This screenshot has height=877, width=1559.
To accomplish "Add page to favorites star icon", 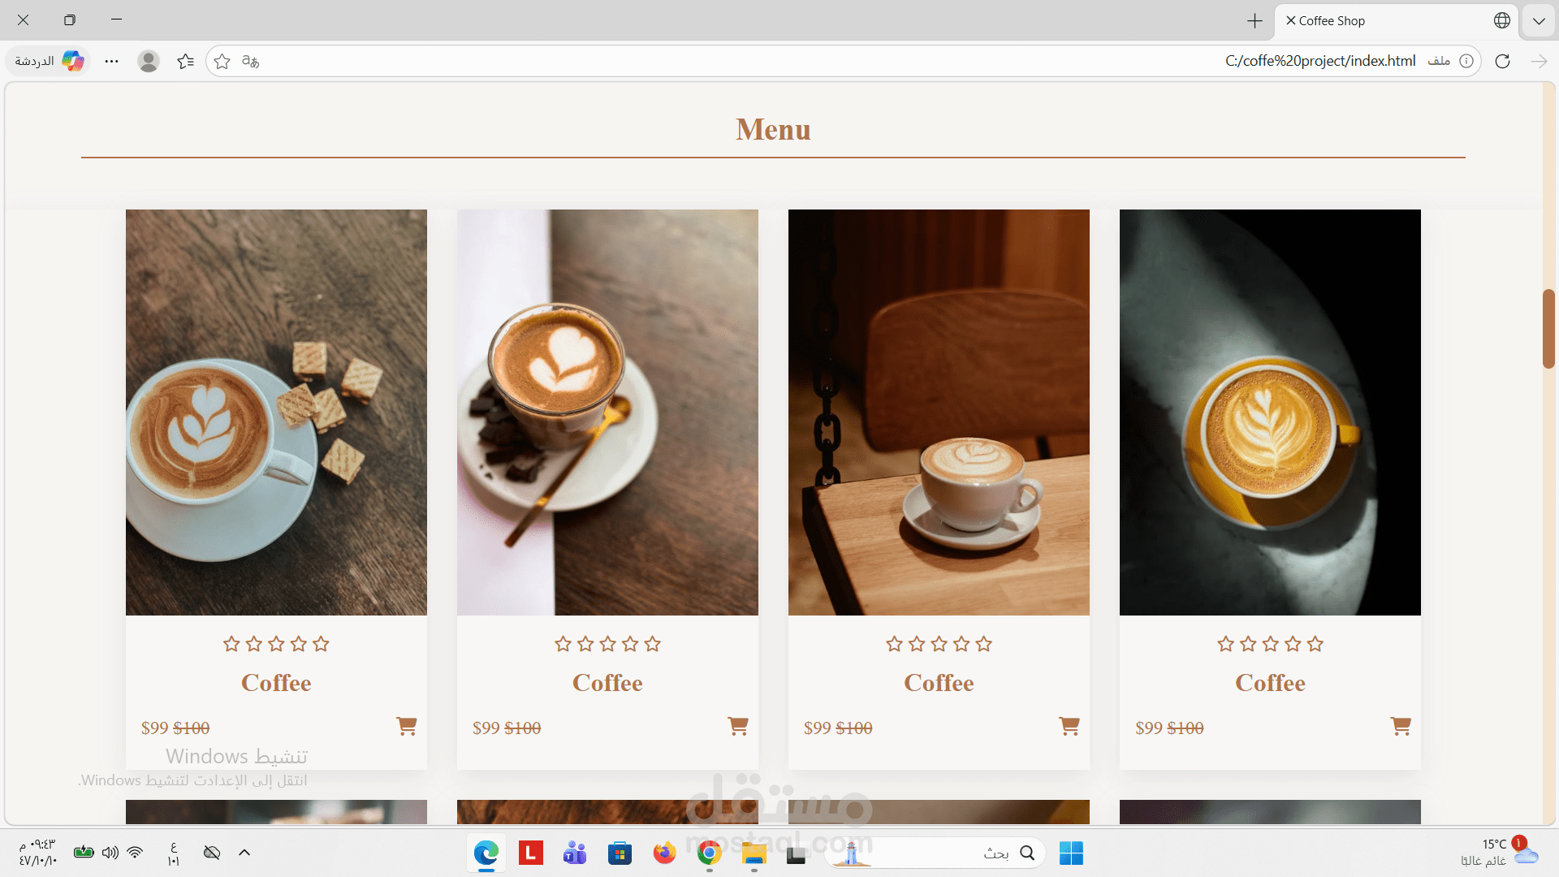I will click(x=222, y=61).
